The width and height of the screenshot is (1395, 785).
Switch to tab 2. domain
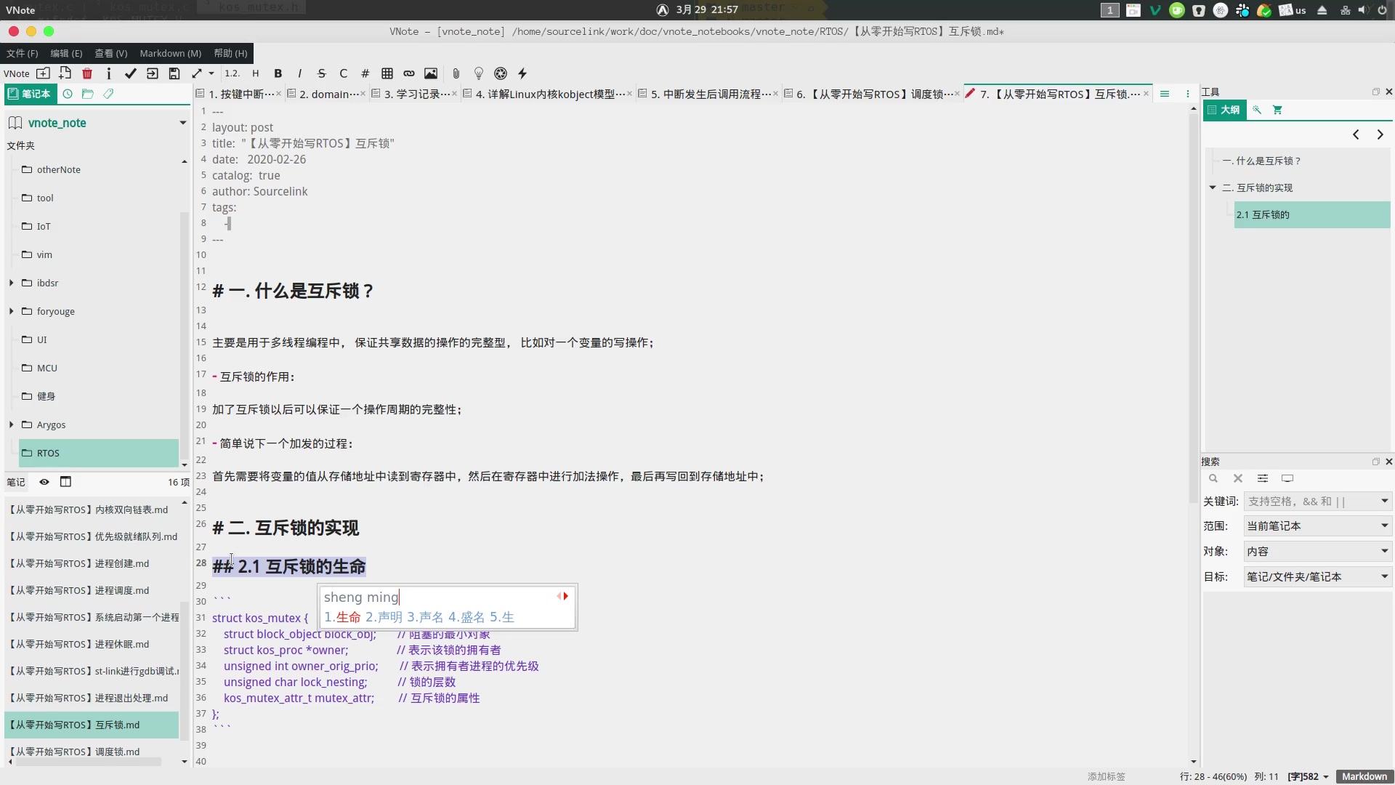coord(328,94)
